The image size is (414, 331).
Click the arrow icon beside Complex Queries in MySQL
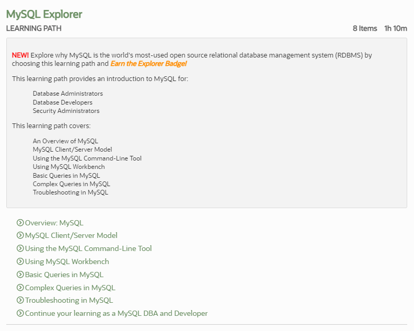point(20,288)
